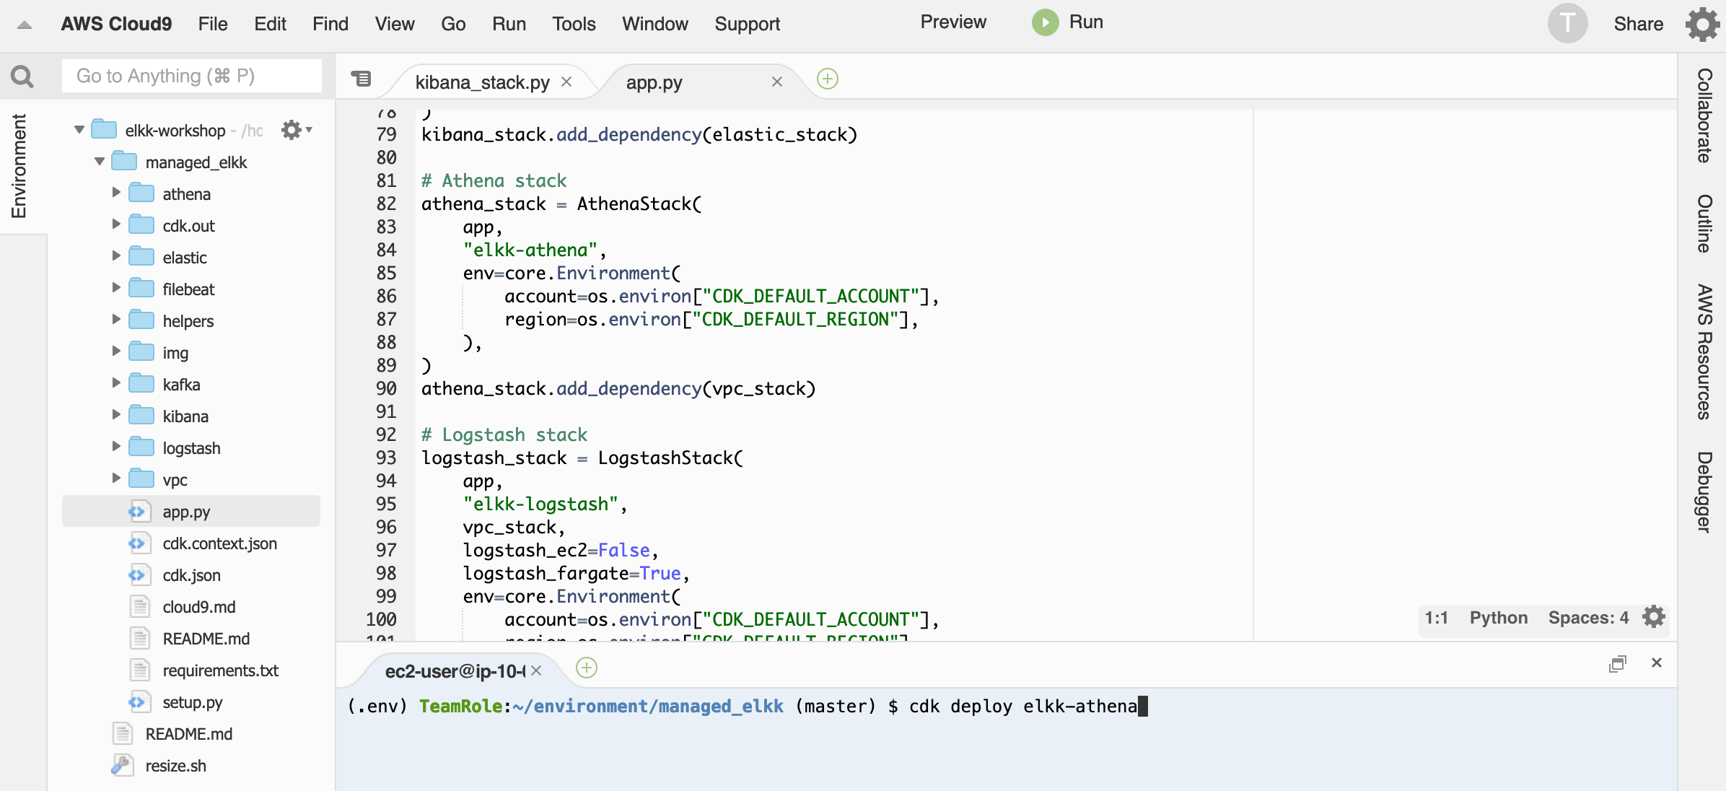Close the ec2-user terminal tab
Screen dimensions: 1726x791
(x=536, y=670)
